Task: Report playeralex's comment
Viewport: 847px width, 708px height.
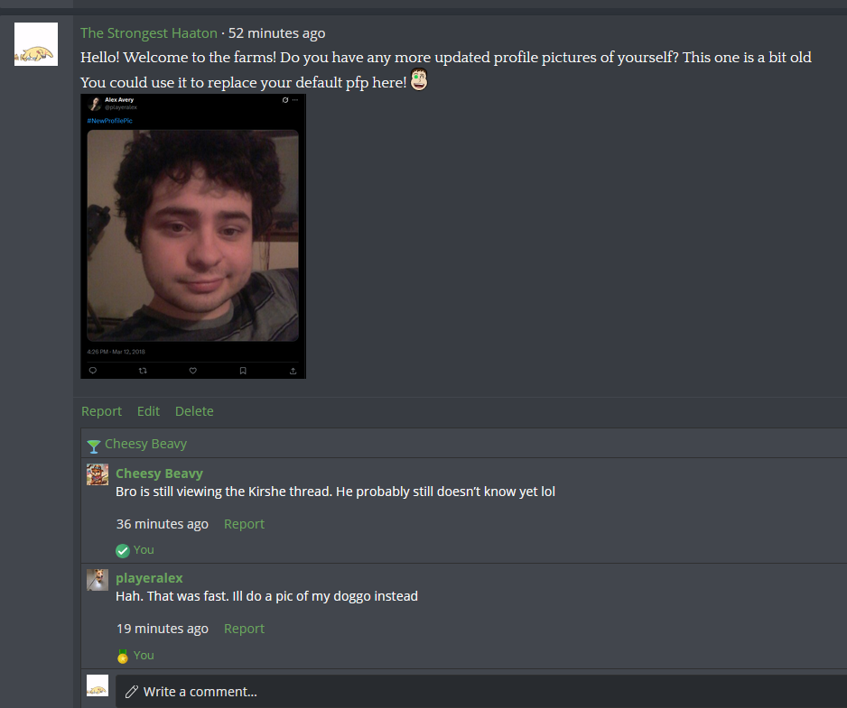Action: pos(244,629)
